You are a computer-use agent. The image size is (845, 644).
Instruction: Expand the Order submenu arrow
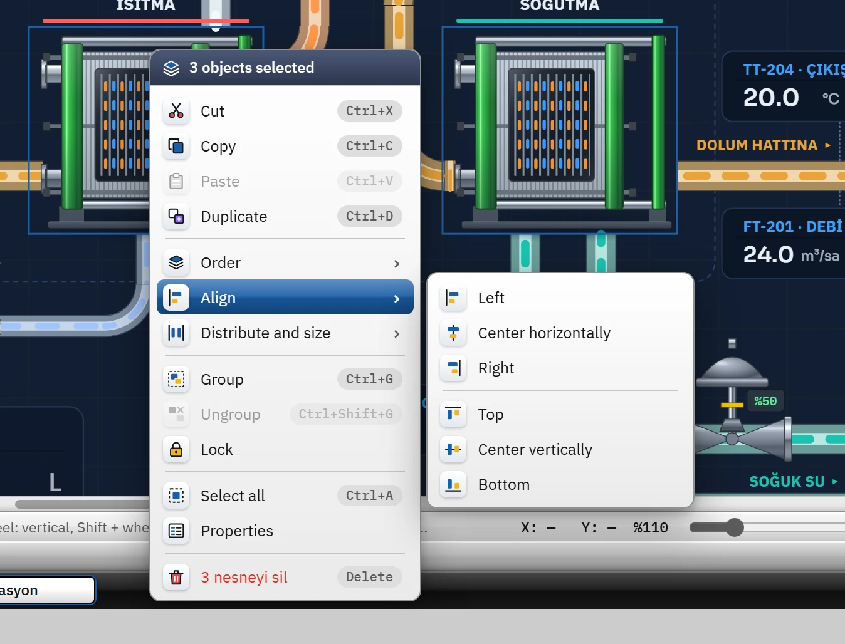[x=396, y=264]
